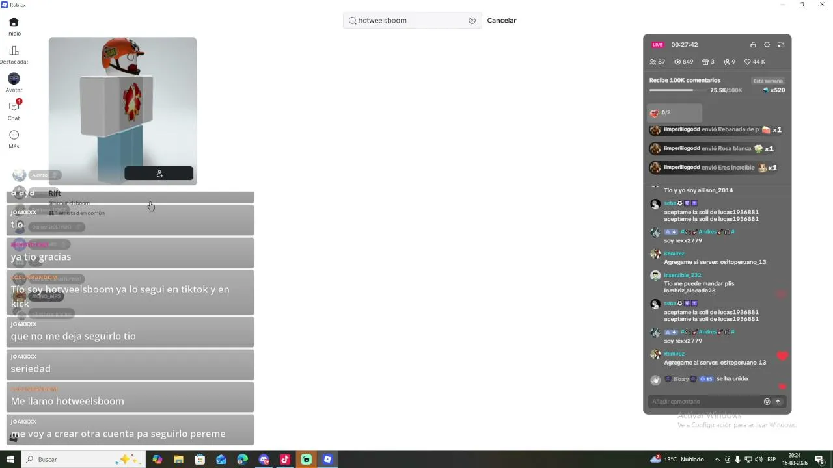
Task: Click the Eres increíble gift notification
Action: [714, 168]
